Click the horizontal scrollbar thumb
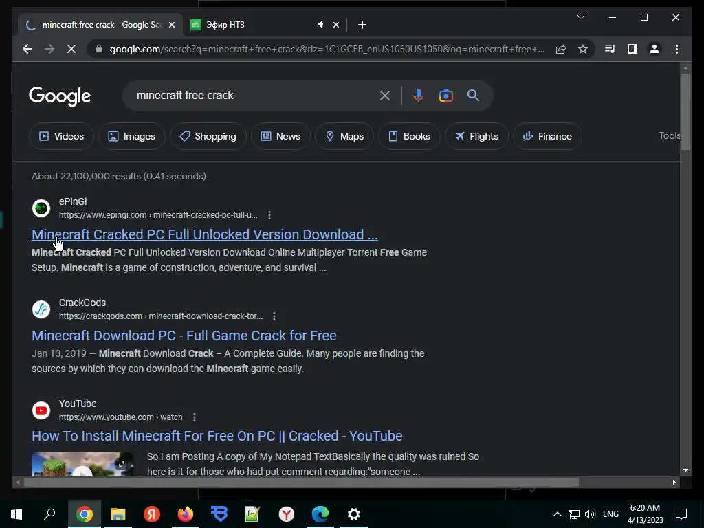Viewport: 704px width, 528px height. tap(301, 483)
